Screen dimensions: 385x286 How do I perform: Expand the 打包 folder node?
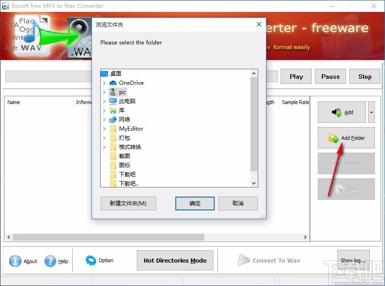[104, 138]
